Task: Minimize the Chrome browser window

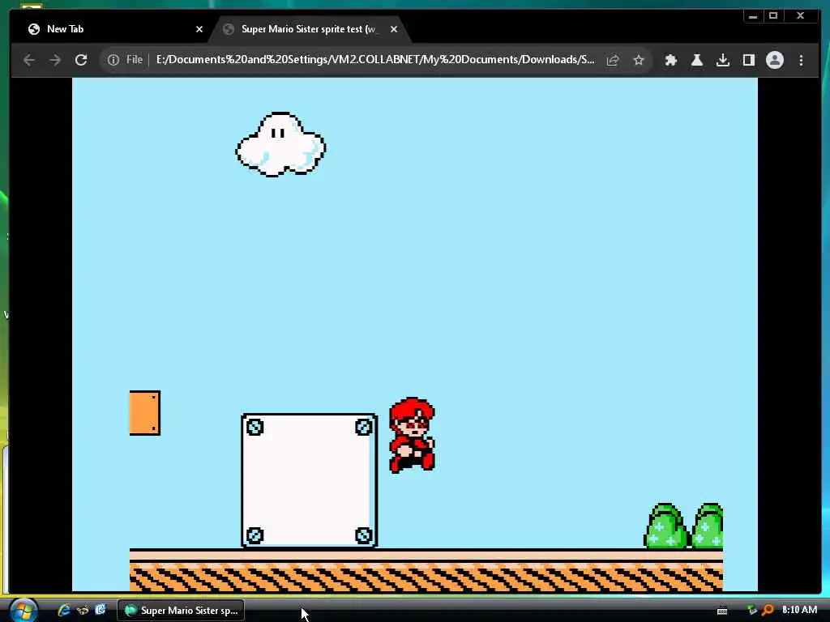Action: [753, 16]
